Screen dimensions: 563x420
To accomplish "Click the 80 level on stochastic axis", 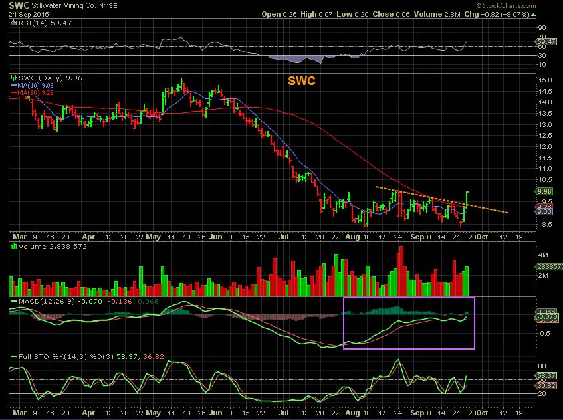I will 542,366.
